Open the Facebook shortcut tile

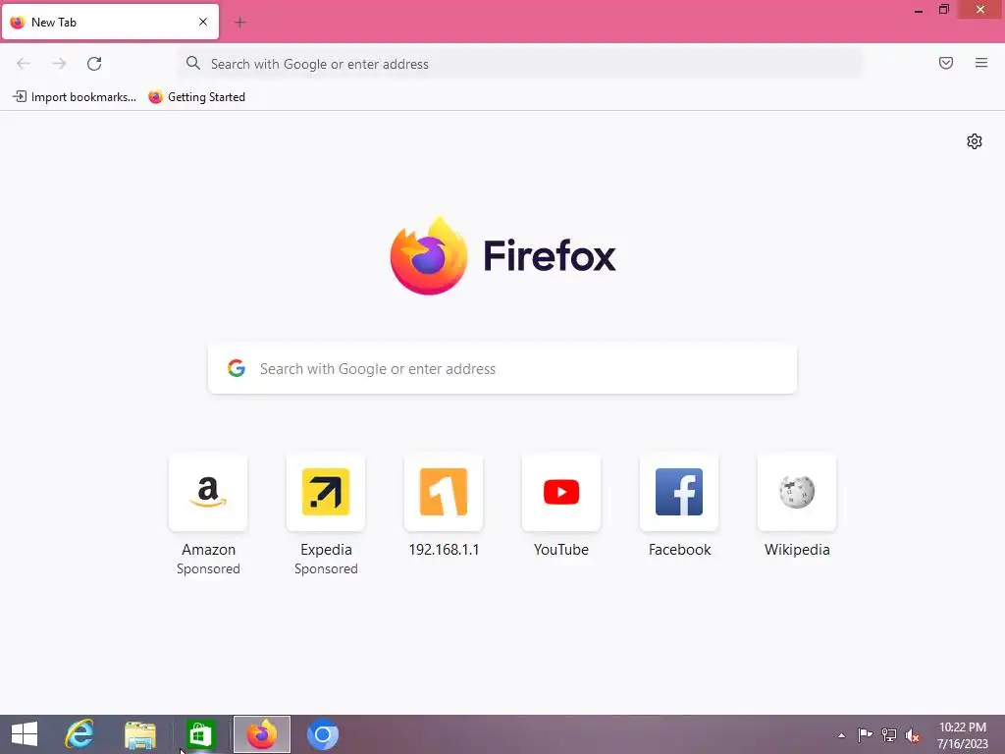coord(679,493)
